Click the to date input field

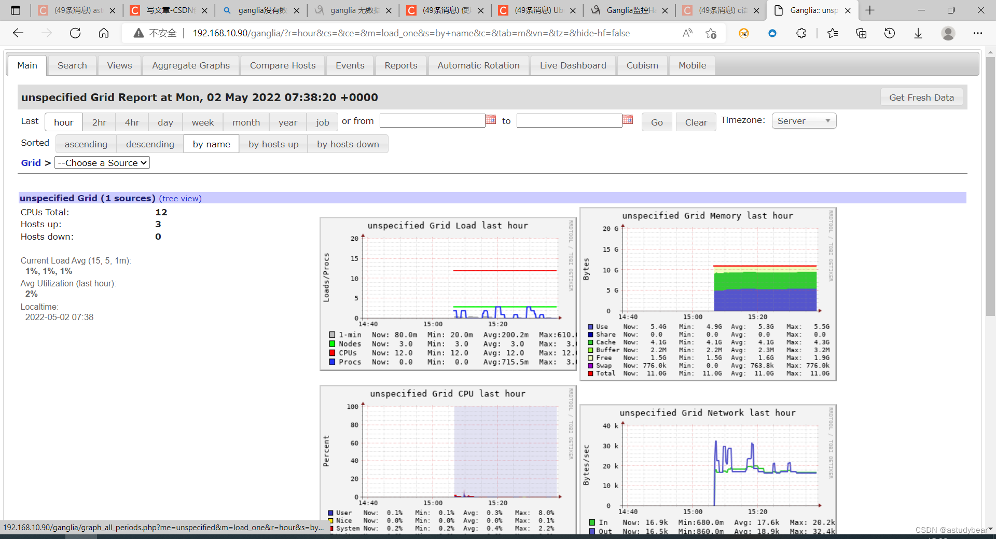569,121
